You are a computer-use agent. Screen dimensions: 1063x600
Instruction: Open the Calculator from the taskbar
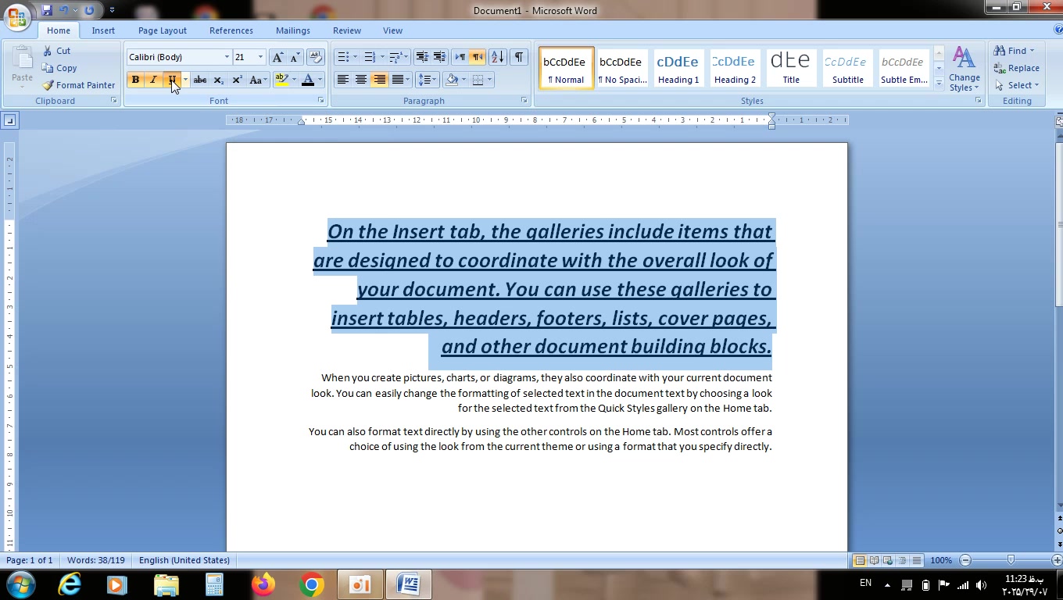215,584
